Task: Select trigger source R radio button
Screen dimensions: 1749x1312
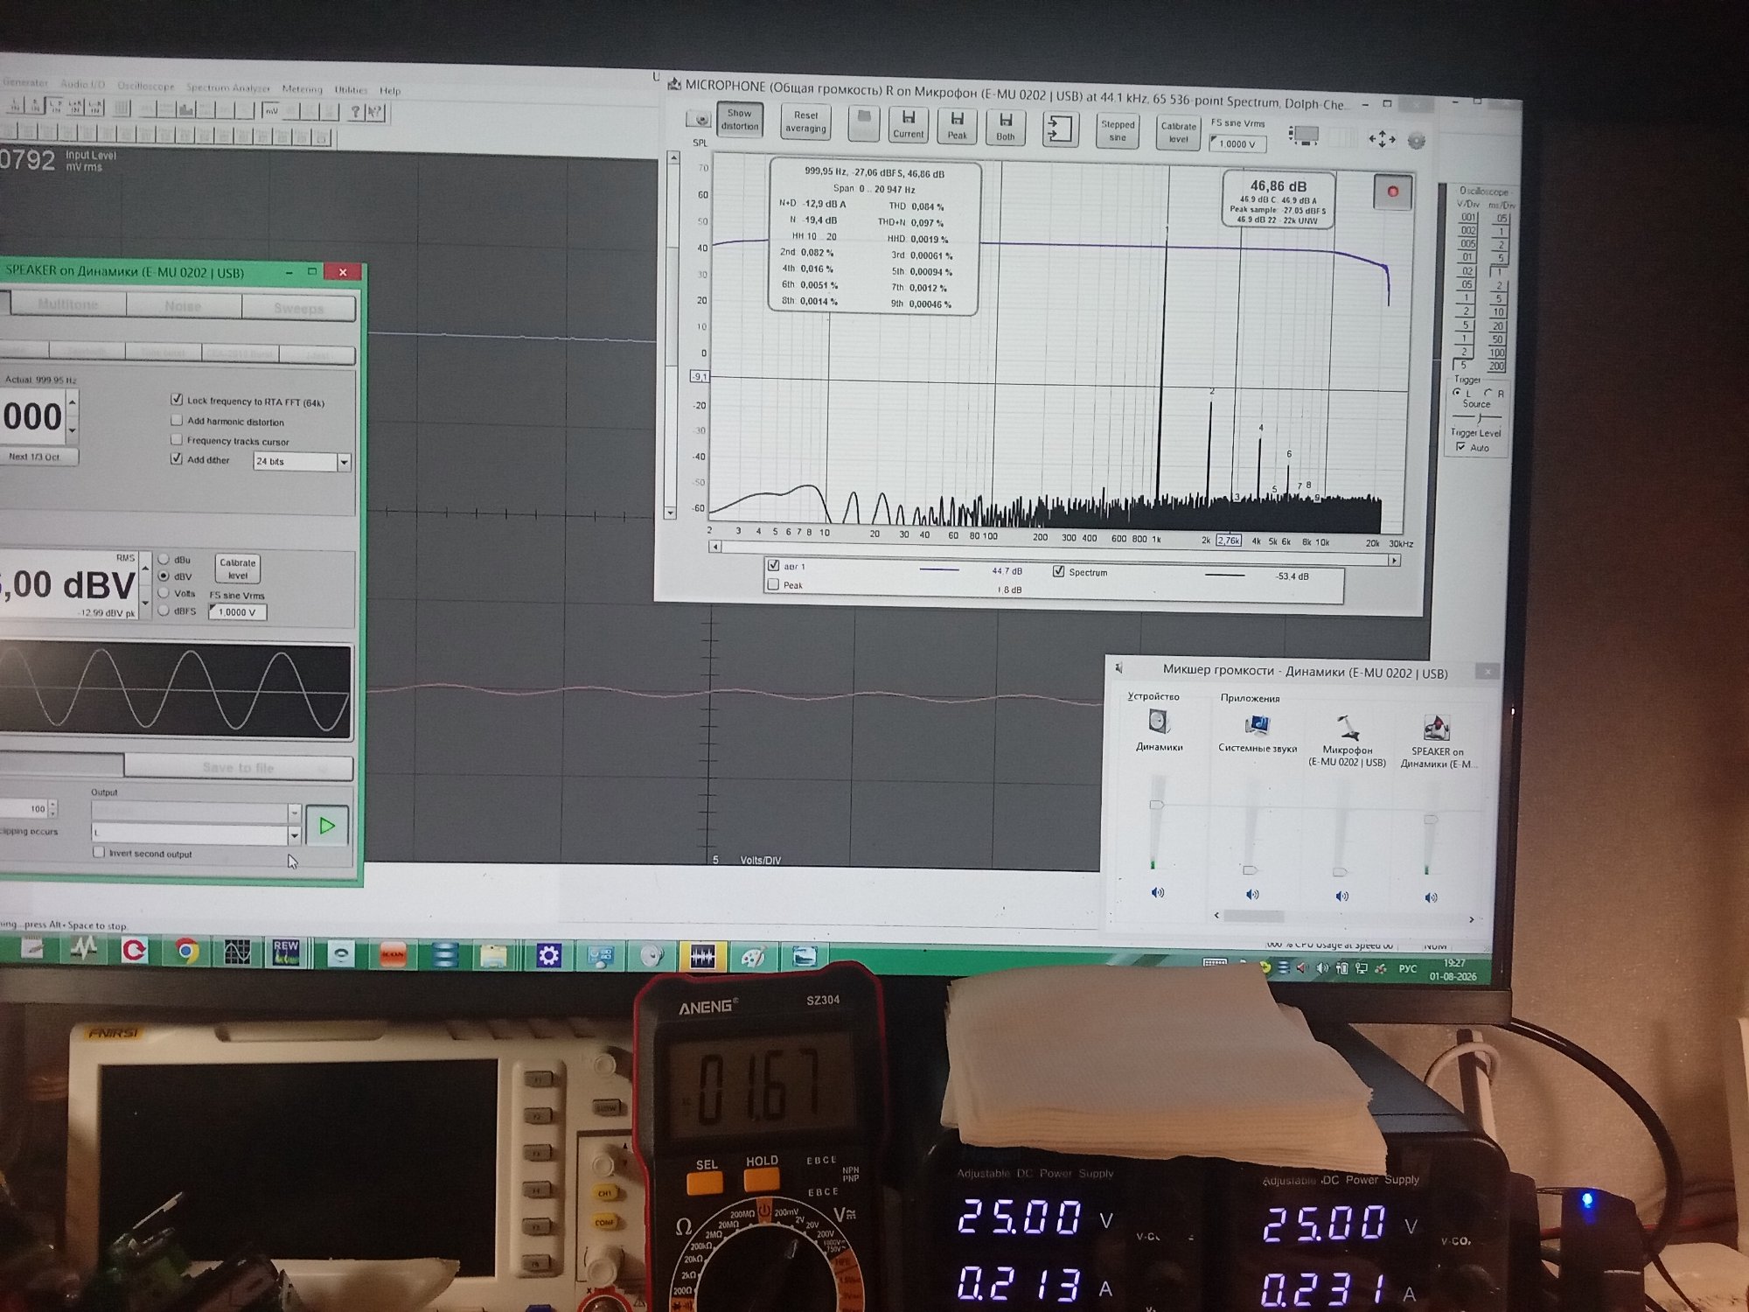Action: [1488, 393]
